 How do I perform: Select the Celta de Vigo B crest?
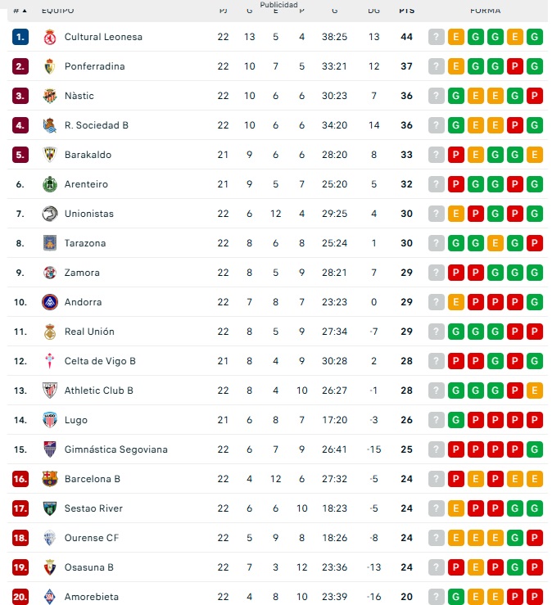point(50,361)
